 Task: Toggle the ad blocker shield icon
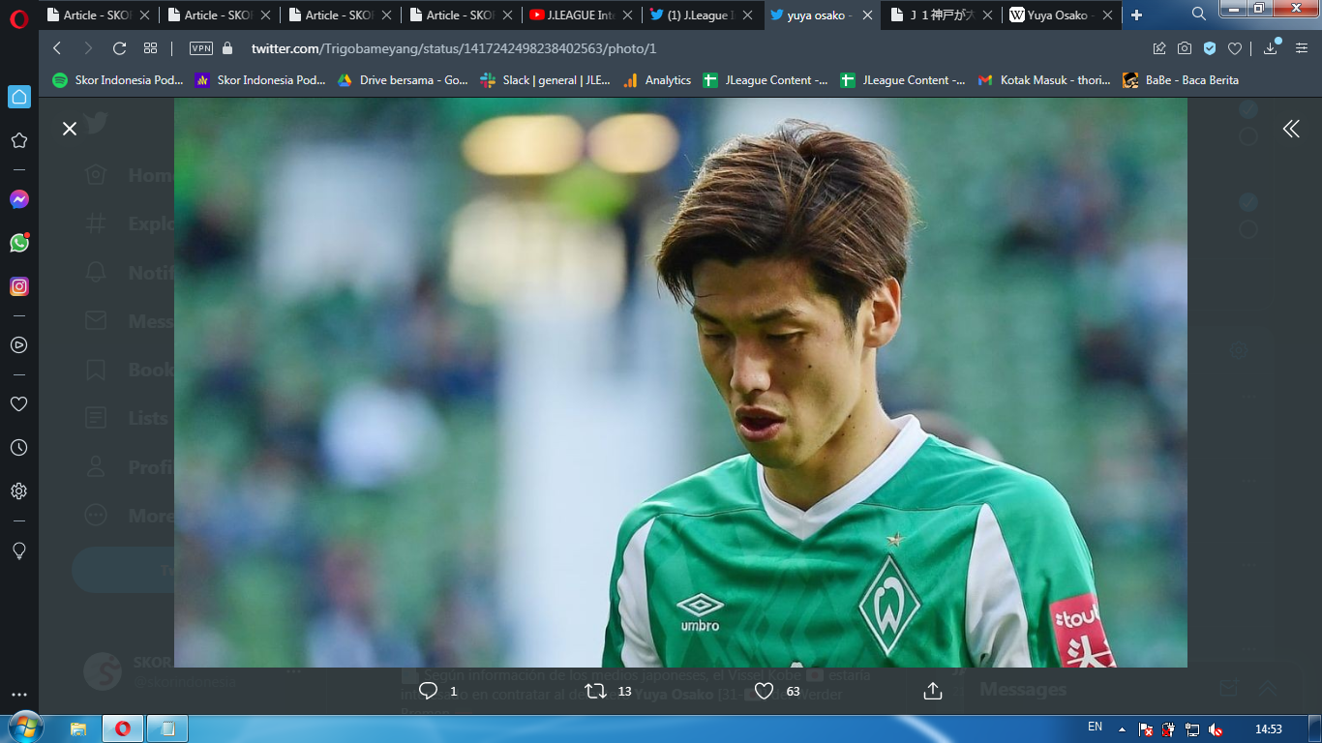tap(1210, 48)
